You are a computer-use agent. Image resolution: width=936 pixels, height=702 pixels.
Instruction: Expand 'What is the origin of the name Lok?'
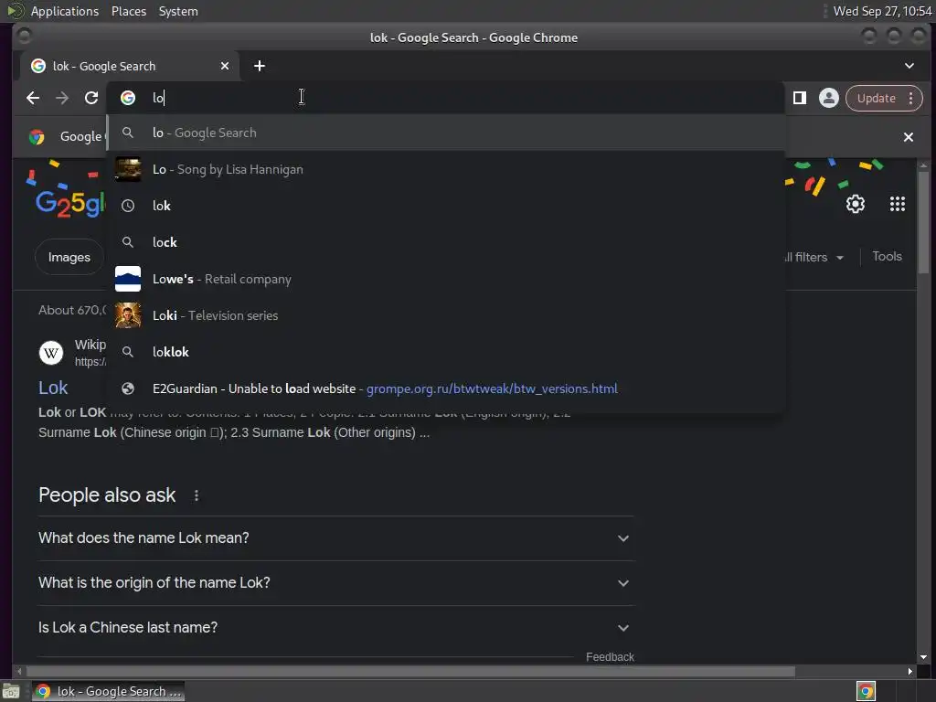pyautogui.click(x=335, y=583)
